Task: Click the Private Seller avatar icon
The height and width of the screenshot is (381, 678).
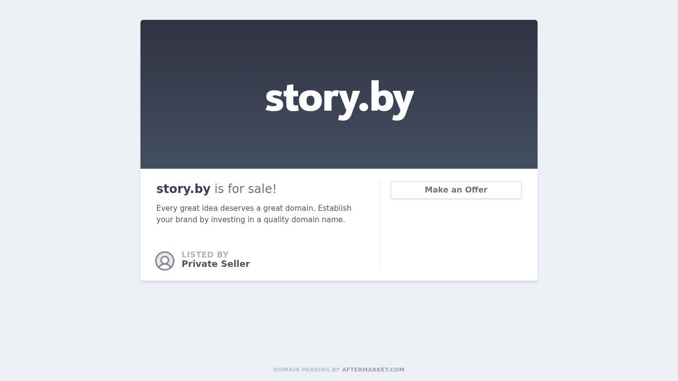Action: (165, 261)
